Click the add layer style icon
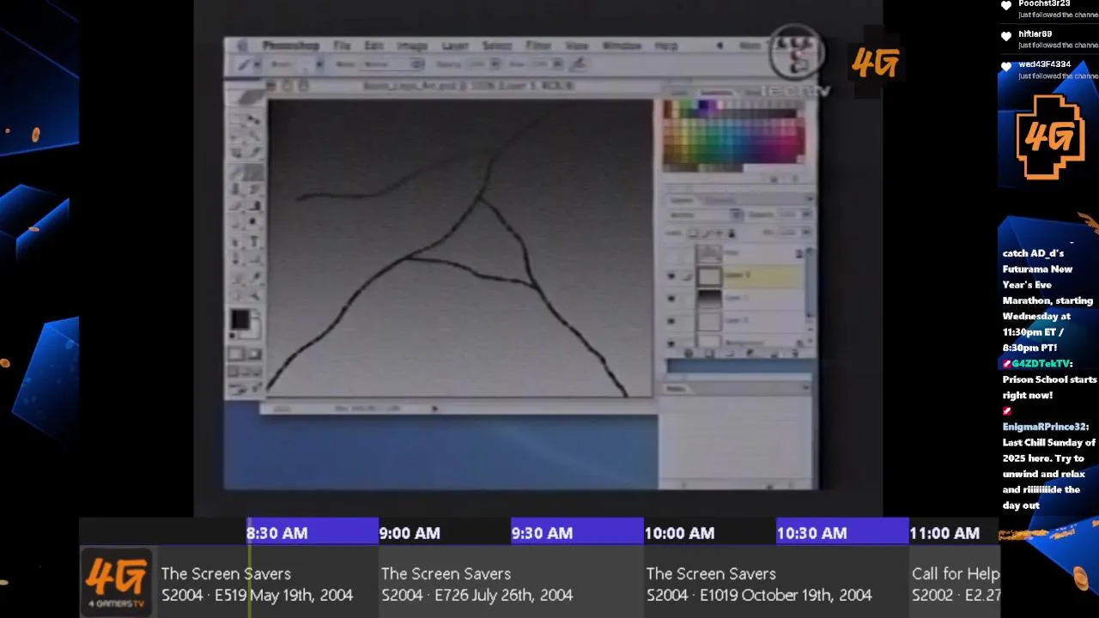The height and width of the screenshot is (618, 1099). tap(689, 353)
